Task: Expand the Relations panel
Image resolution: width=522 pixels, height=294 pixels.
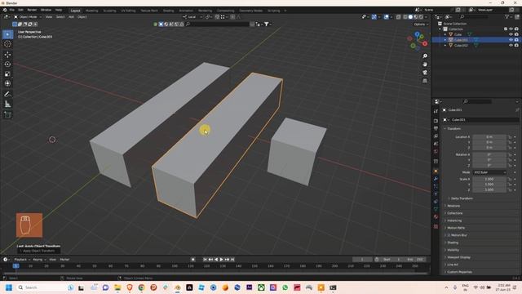Action: (453, 206)
